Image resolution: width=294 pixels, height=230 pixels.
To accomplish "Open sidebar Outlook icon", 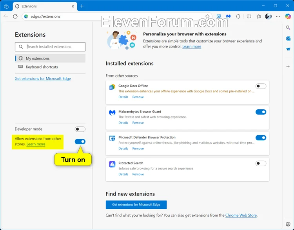I will (x=288, y=39).
